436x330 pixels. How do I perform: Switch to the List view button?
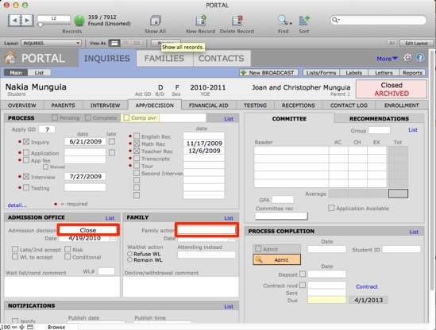(x=39, y=73)
